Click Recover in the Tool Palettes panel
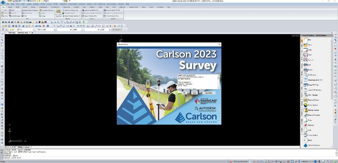This screenshot has height=163, width=338. tap(309, 125)
